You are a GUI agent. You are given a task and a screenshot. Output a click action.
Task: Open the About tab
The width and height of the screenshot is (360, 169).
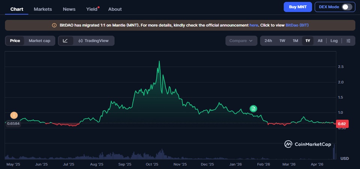(115, 9)
